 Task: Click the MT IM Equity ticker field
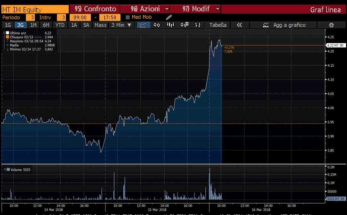pos(35,9)
